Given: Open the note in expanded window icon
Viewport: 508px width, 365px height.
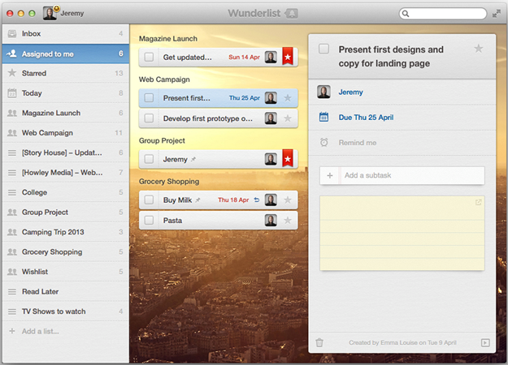Looking at the screenshot, I should click(x=478, y=203).
